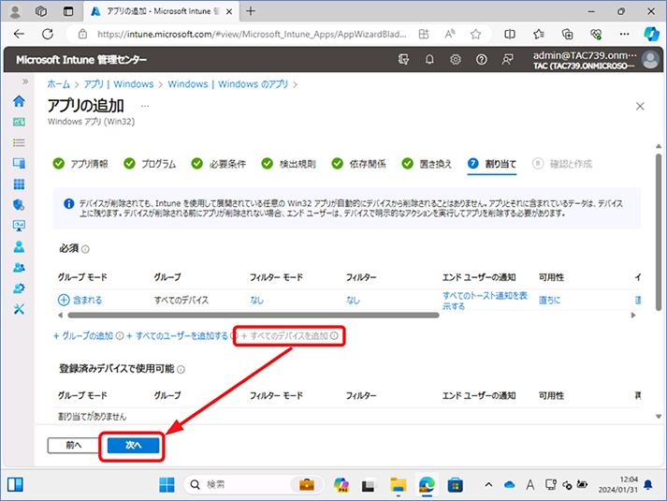Click right arrow of horizontal table scrollbar
The image size is (667, 501).
633,316
